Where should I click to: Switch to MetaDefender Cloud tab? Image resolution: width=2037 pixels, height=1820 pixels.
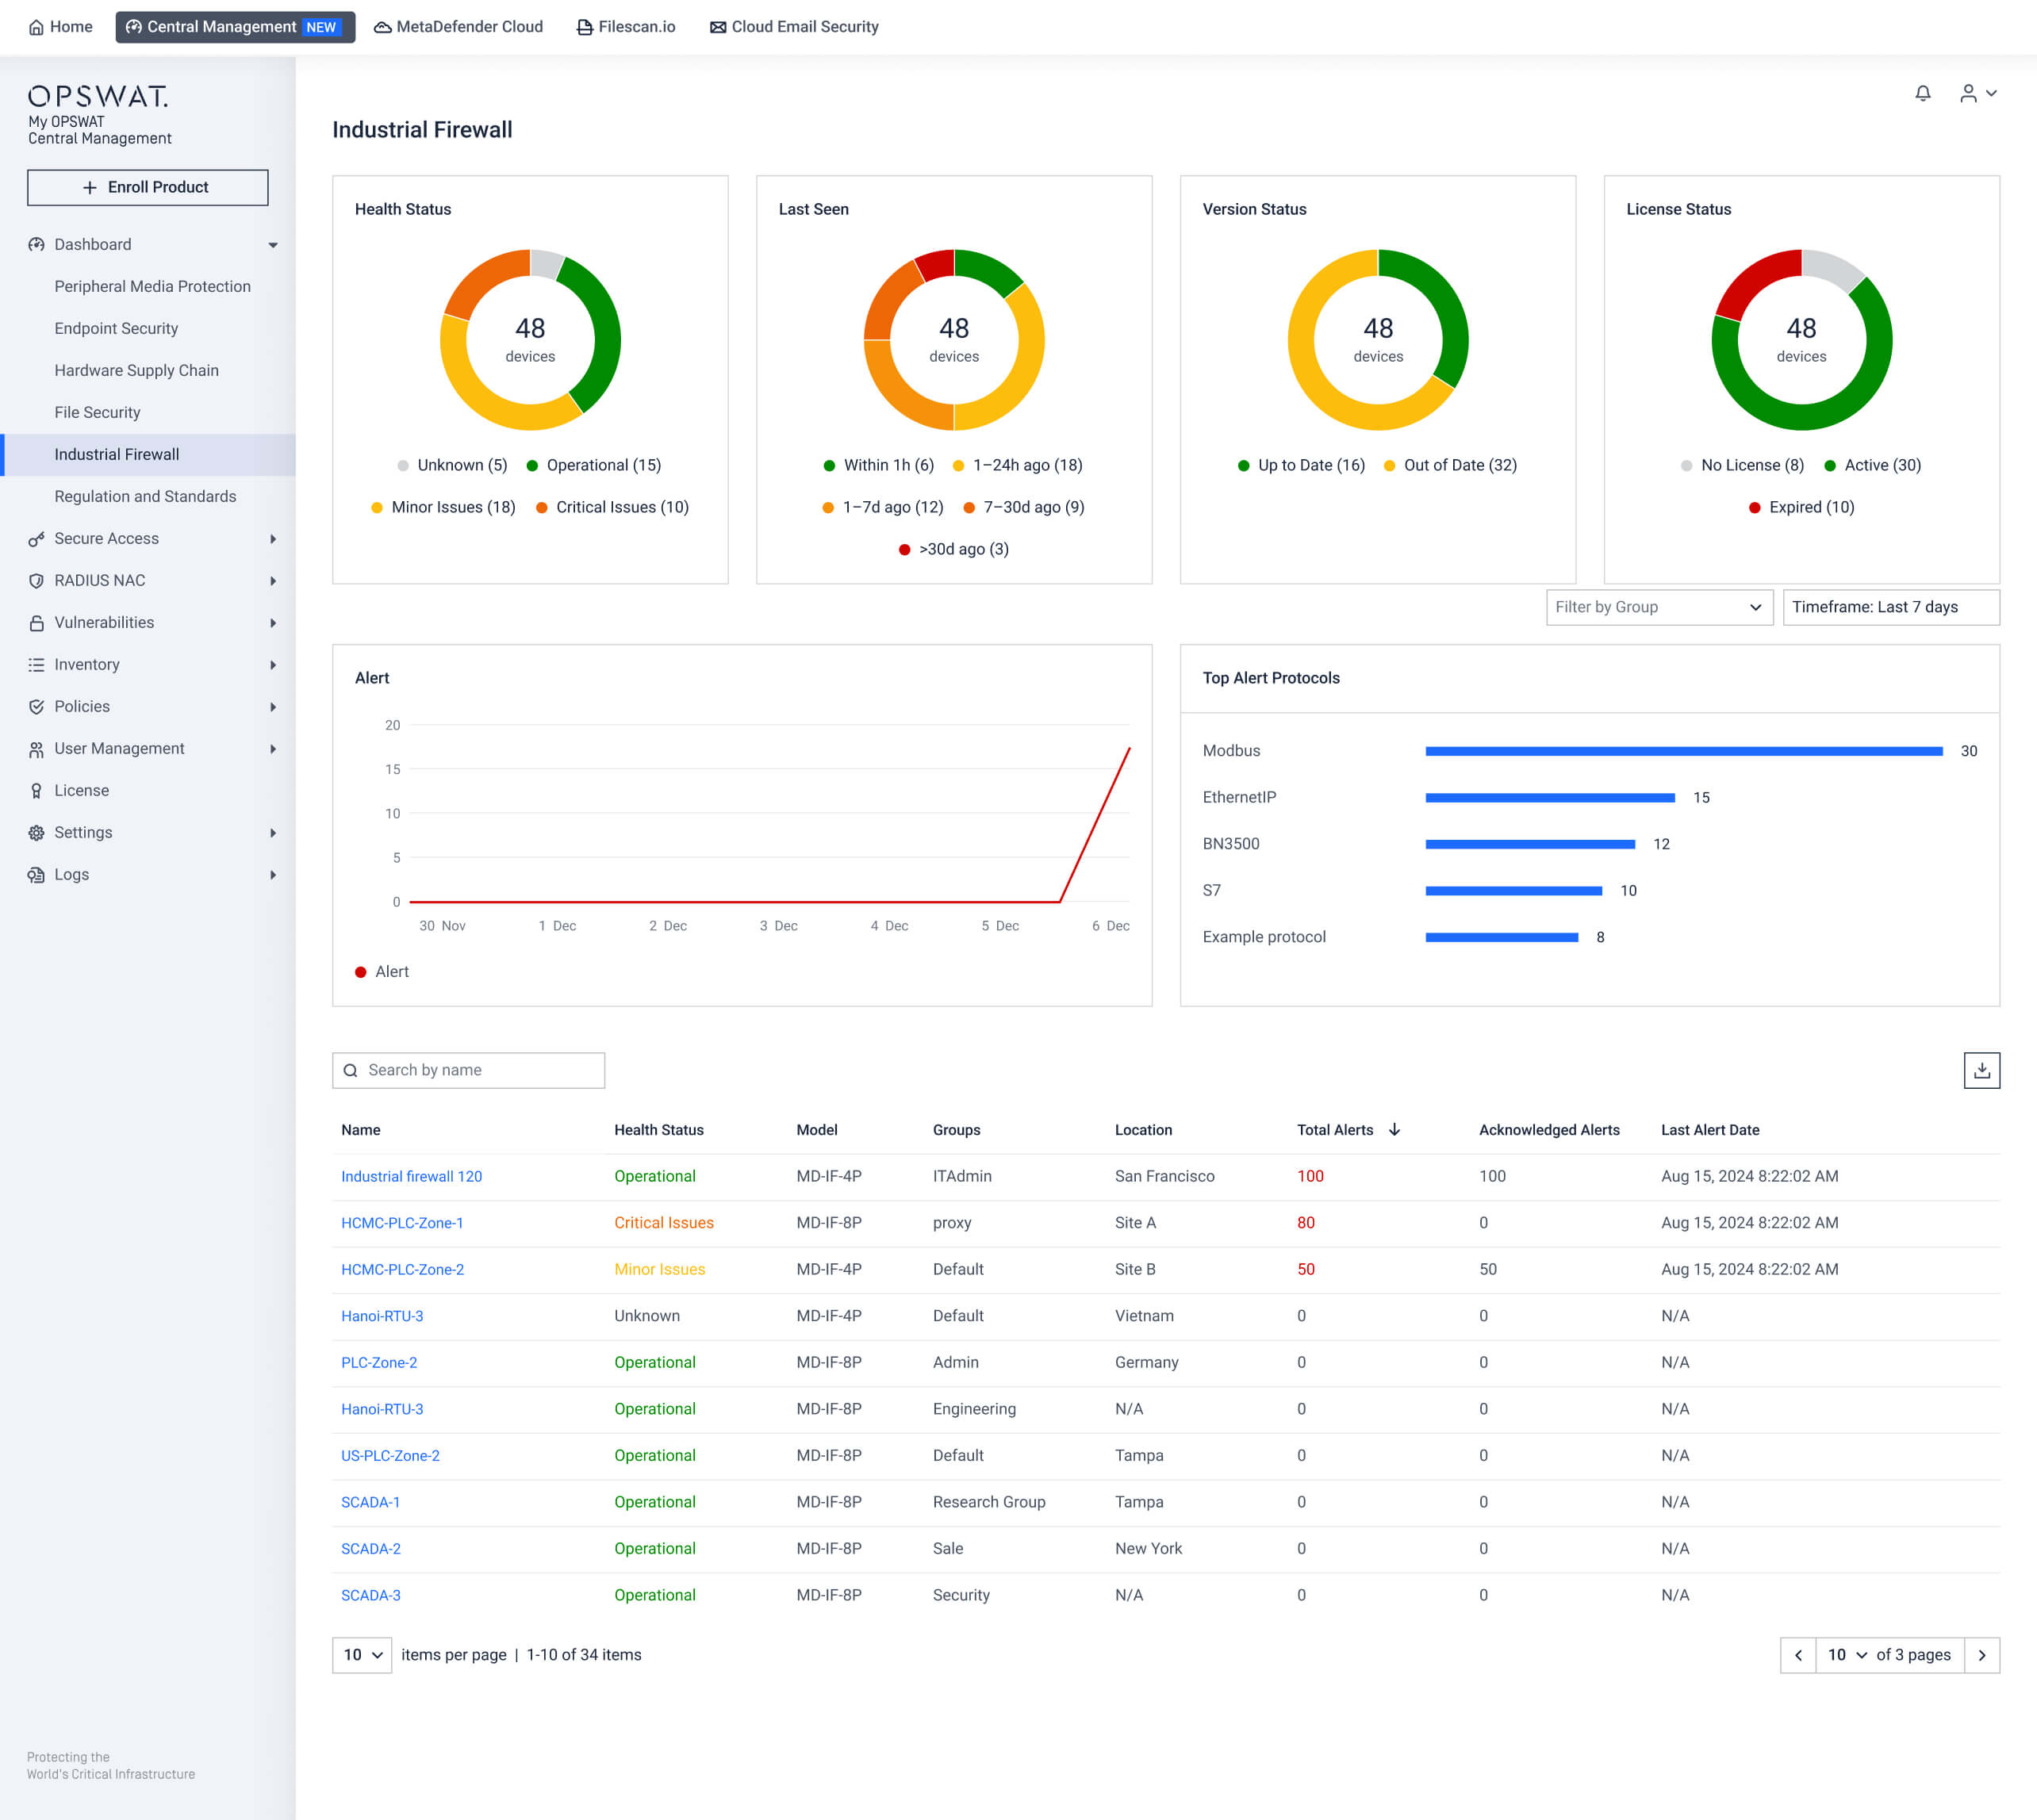pyautogui.click(x=458, y=27)
